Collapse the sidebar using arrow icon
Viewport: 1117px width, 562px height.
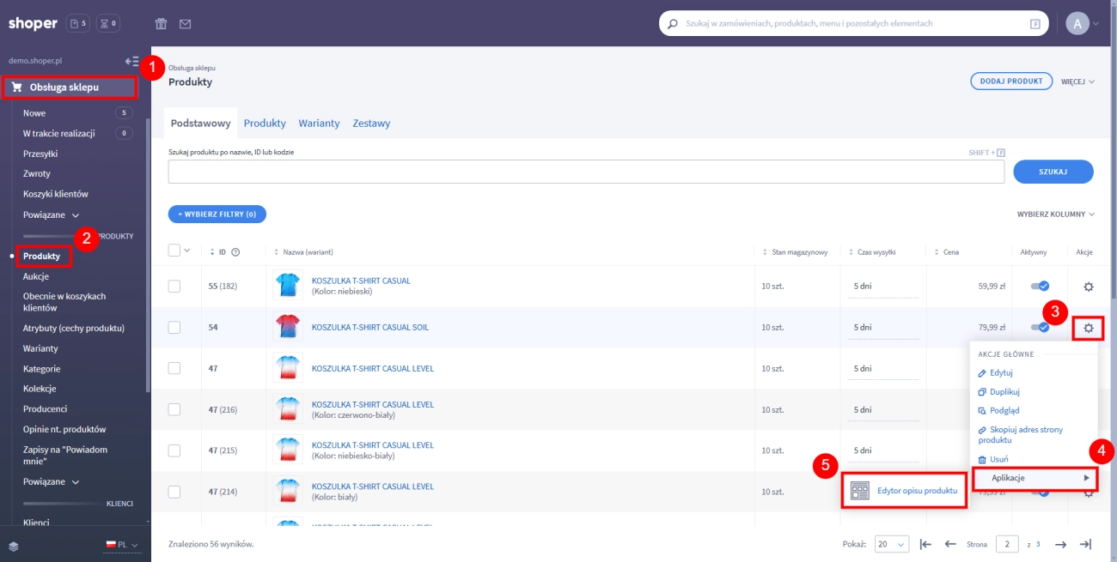coord(131,61)
